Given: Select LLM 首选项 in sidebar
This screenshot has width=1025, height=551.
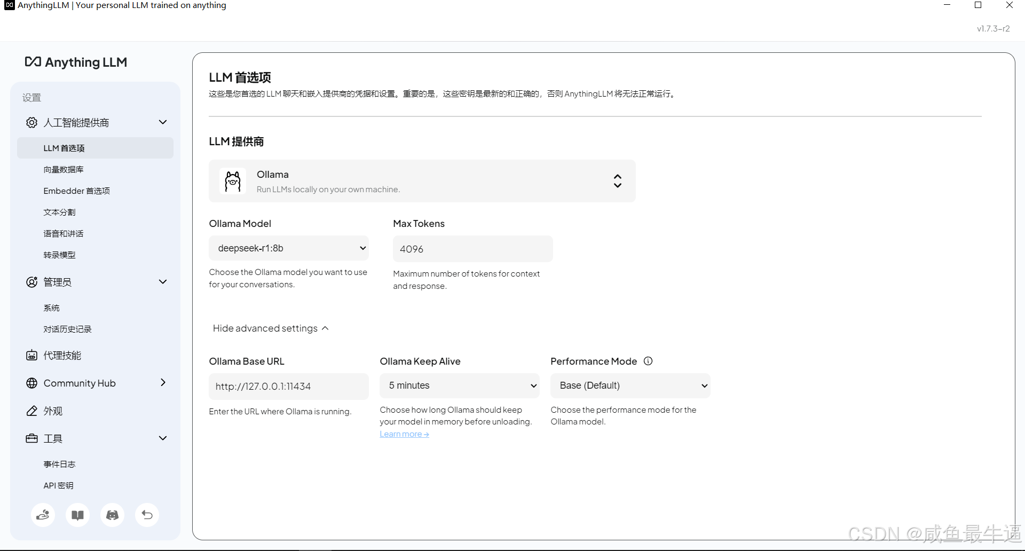Looking at the screenshot, I should pos(95,148).
